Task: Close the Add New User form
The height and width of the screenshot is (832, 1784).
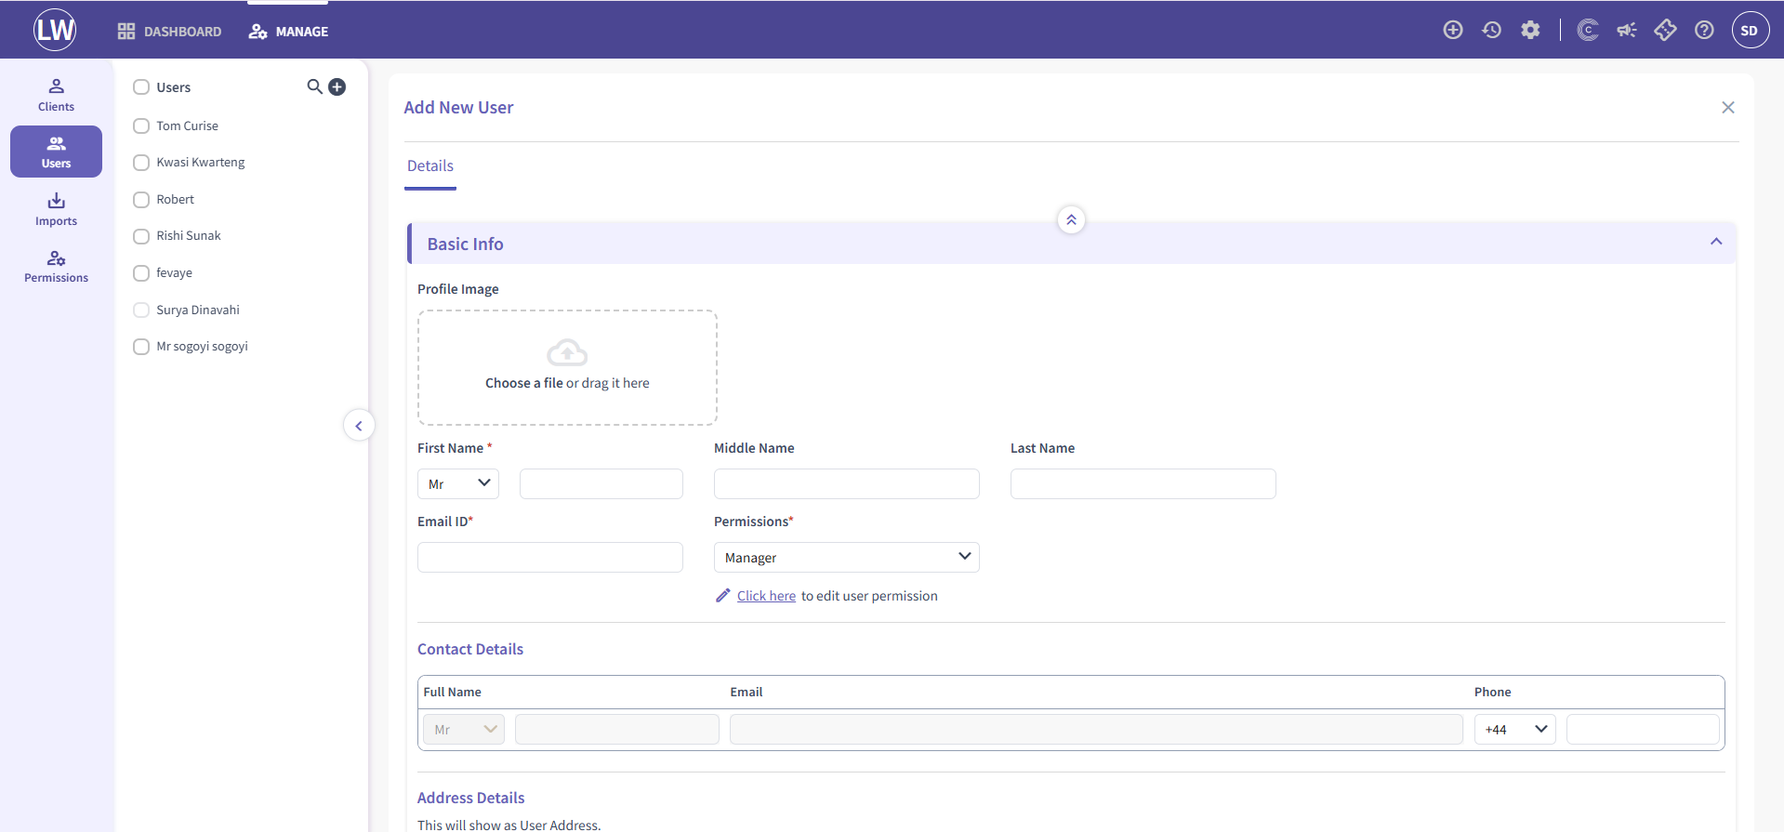Action: (x=1727, y=108)
